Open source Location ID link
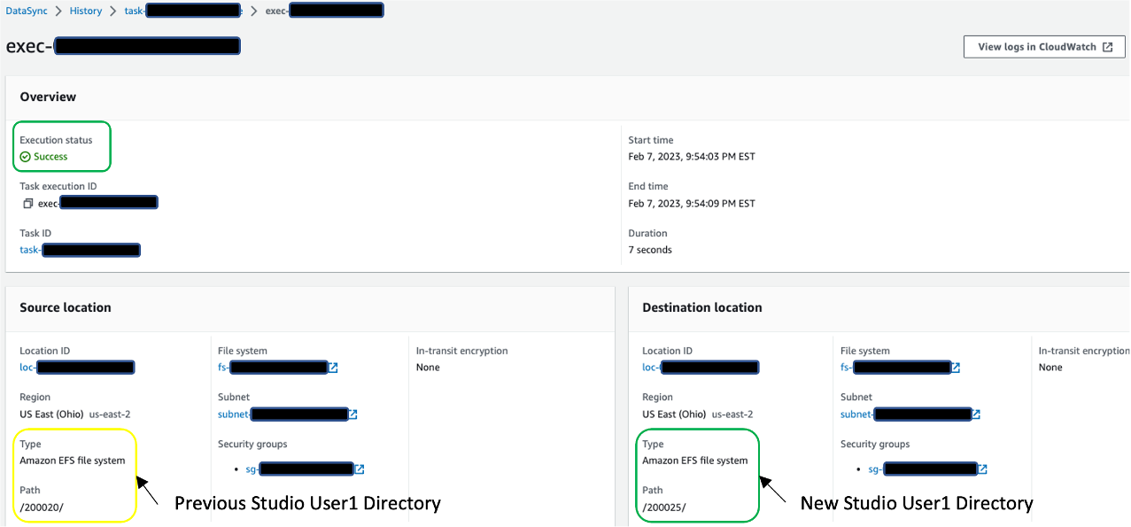 pos(77,367)
